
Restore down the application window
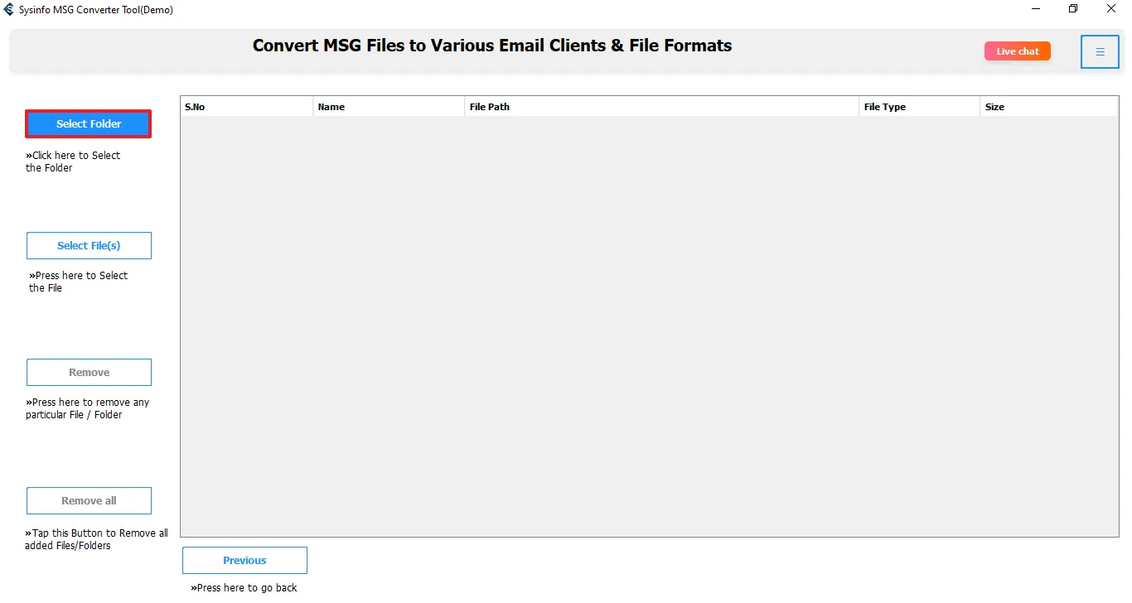click(x=1073, y=9)
